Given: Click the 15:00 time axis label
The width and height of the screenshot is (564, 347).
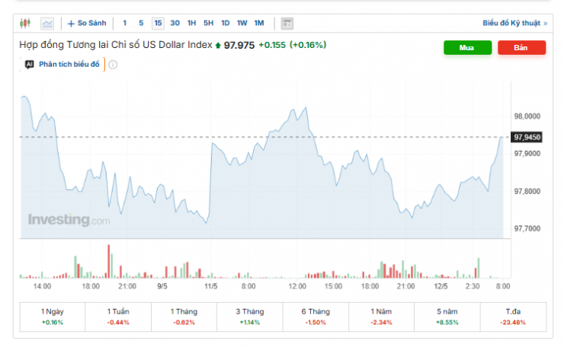Looking at the screenshot, I should click(x=333, y=286).
